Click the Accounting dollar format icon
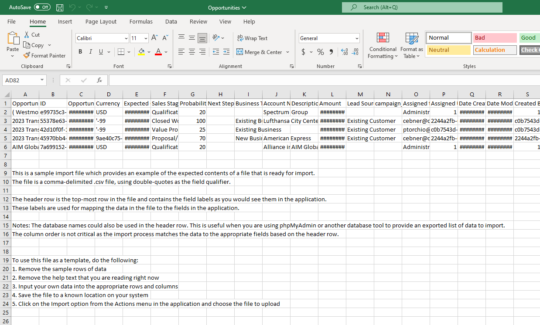Viewport: 540px width, 325px height. (x=304, y=52)
